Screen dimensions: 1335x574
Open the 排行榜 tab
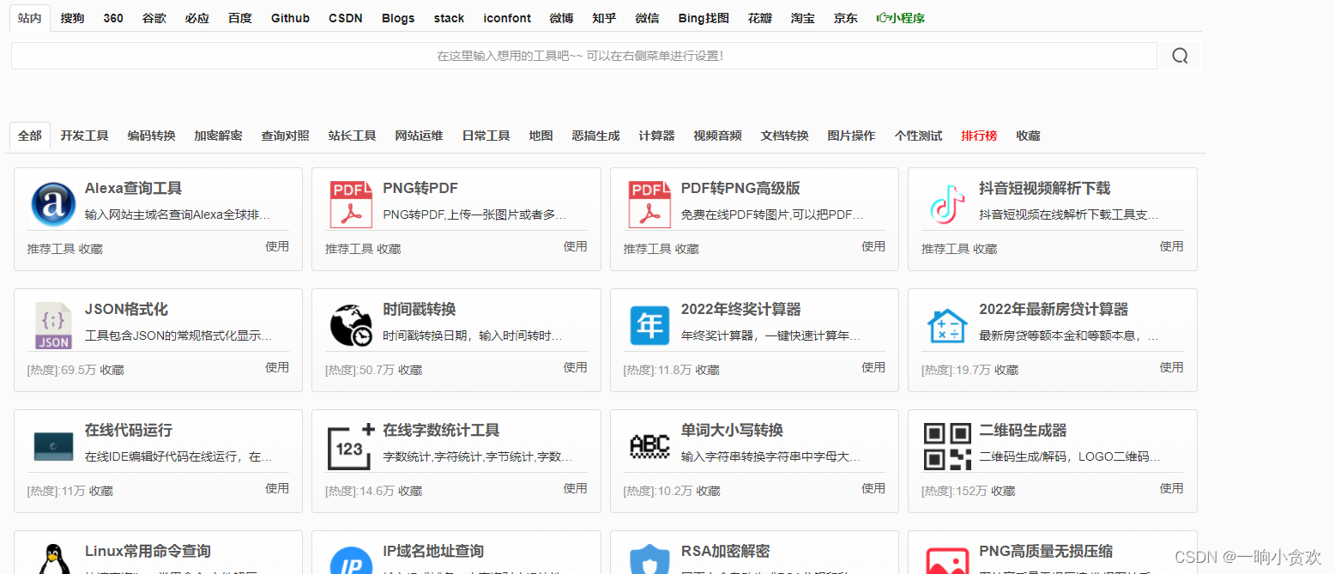[x=979, y=136]
